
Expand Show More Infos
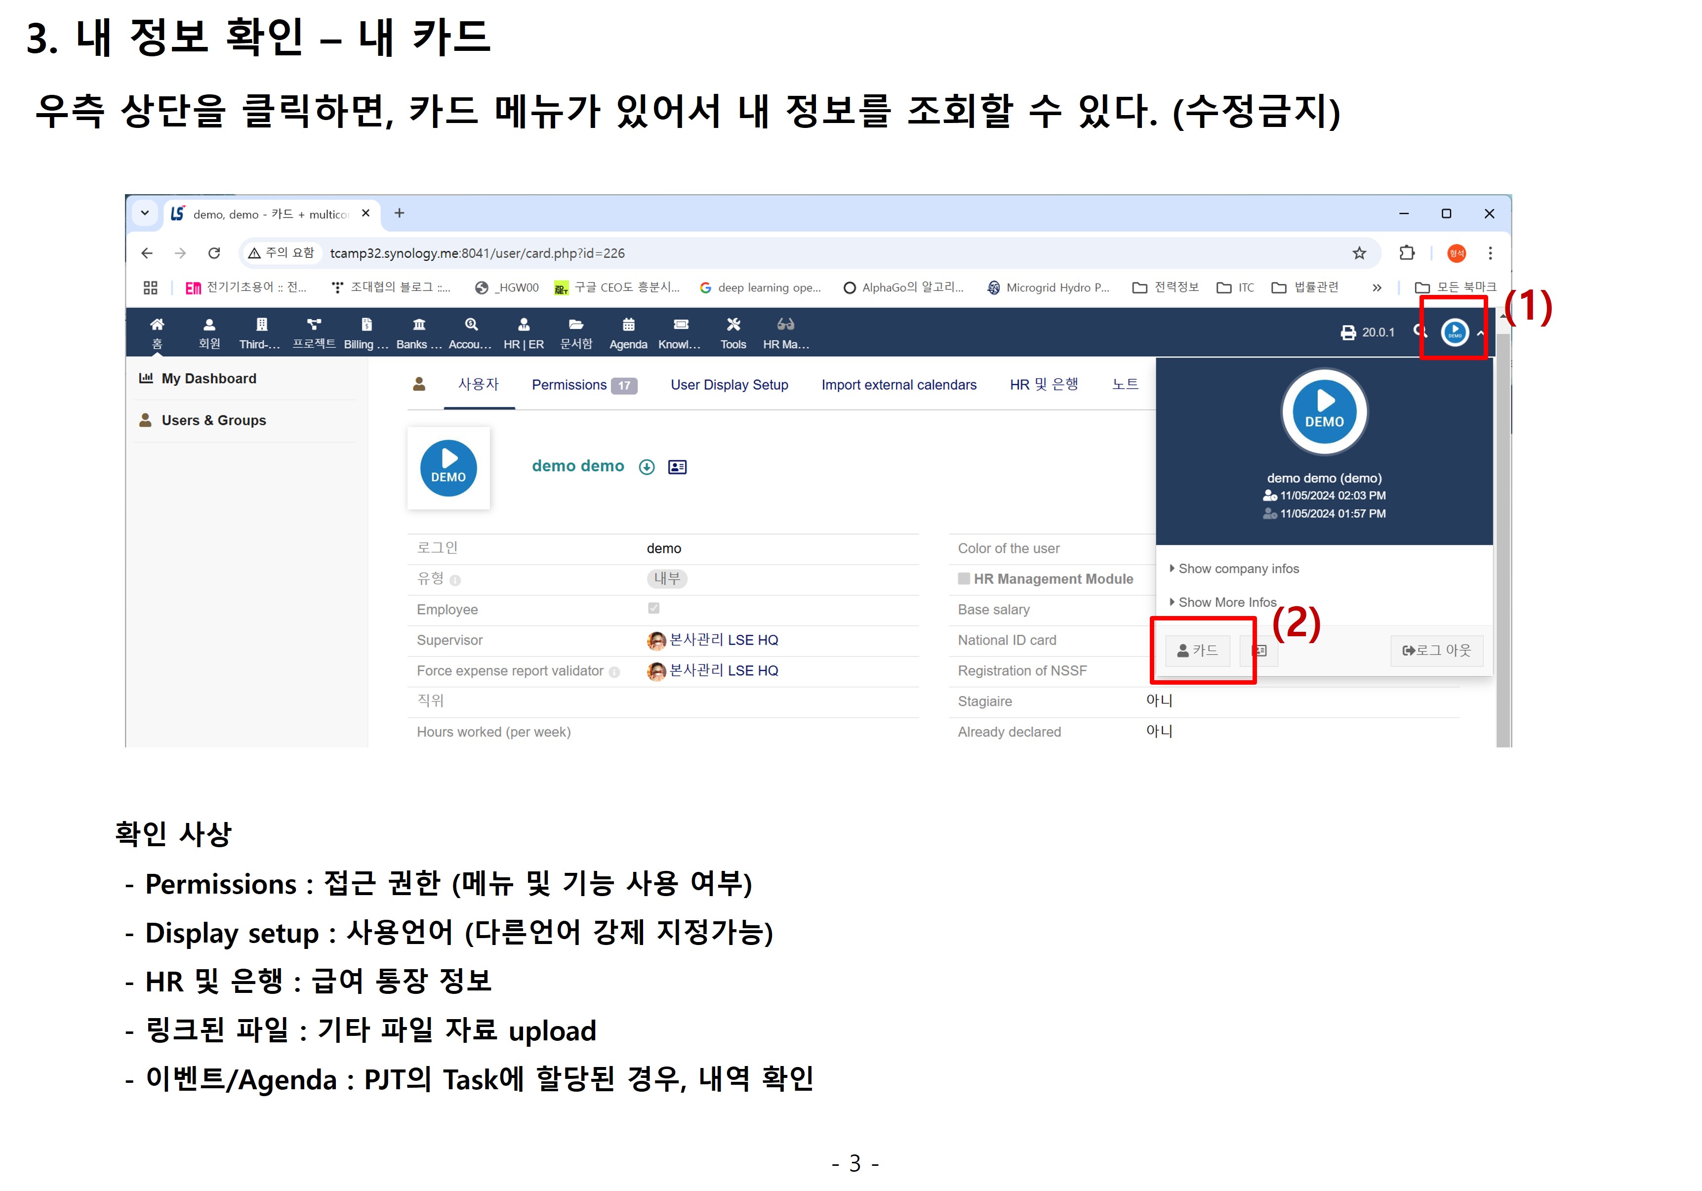click(x=1226, y=602)
